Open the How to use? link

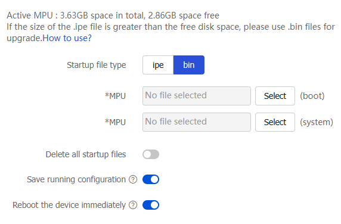(x=67, y=38)
